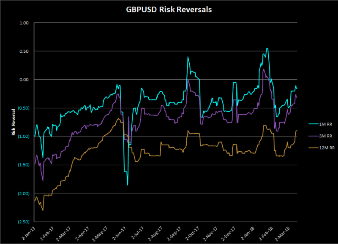Image resolution: width=338 pixels, height=244 pixels.
Task: Click the GBPUSD Risk Reversals chart title
Action: [169, 10]
